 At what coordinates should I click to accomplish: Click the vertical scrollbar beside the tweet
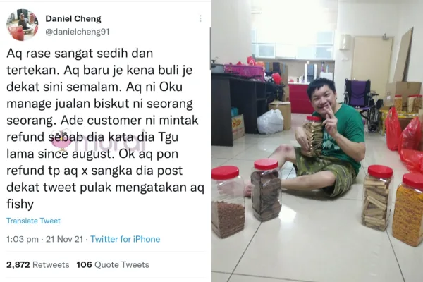(x=210, y=49)
